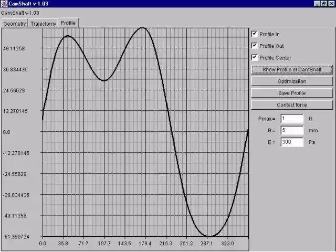The height and width of the screenshot is (252, 336).
Task: Select the Profile tab
Action: point(68,23)
